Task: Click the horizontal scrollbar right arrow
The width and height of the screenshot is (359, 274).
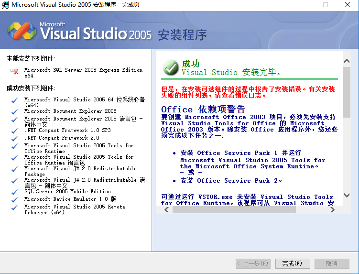Action: tap(332, 209)
